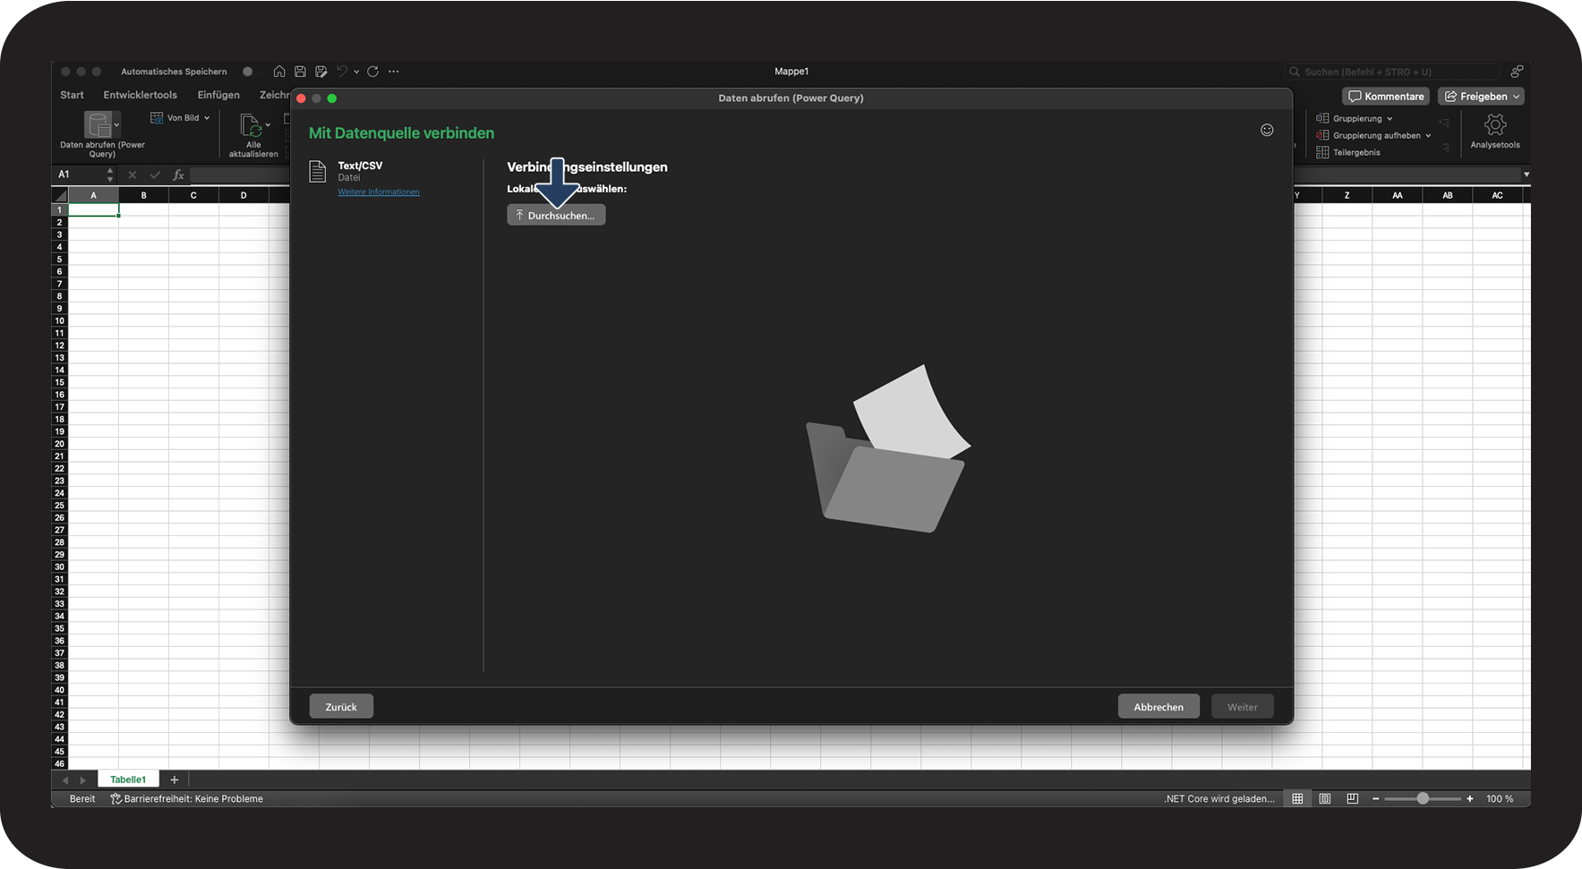
Task: Open the Analysetools gear icon
Action: pos(1495,124)
